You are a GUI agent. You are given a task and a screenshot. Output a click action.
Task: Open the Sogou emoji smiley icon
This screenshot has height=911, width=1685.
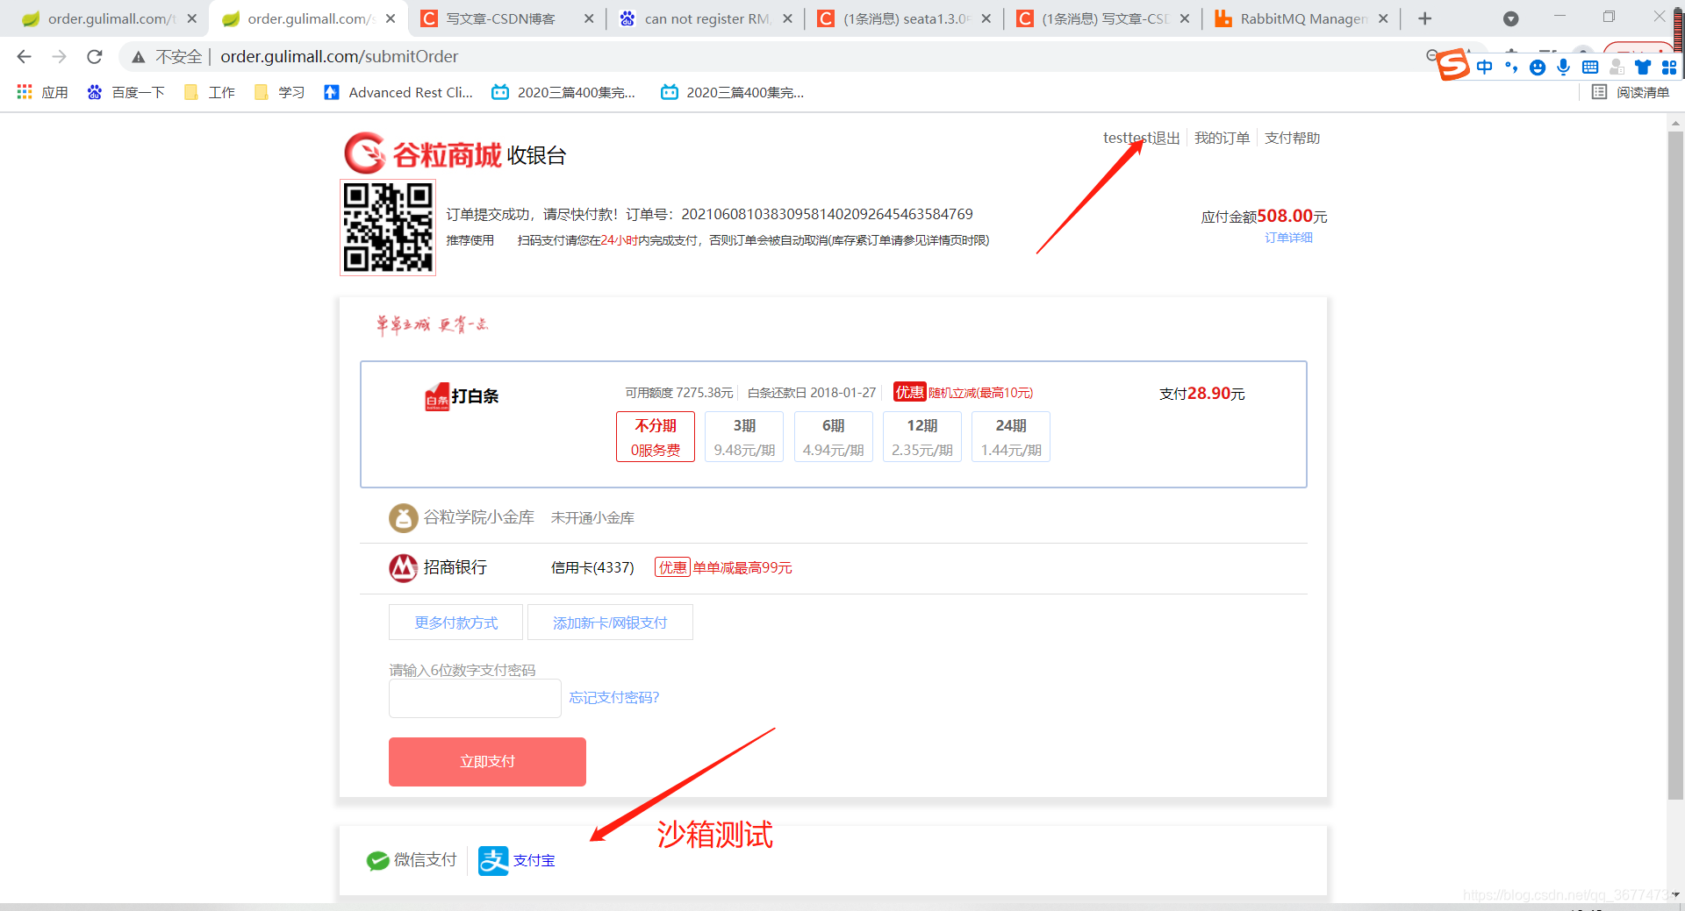(1538, 68)
